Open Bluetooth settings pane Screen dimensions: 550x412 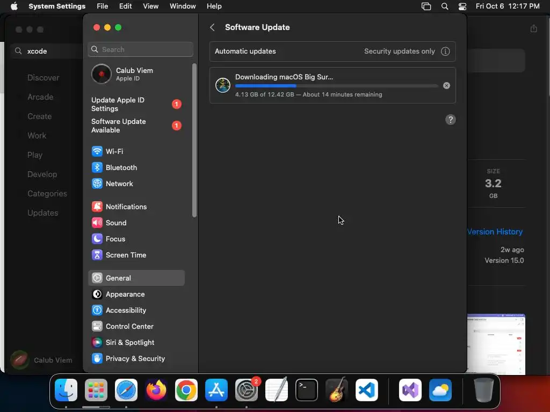click(x=136, y=167)
